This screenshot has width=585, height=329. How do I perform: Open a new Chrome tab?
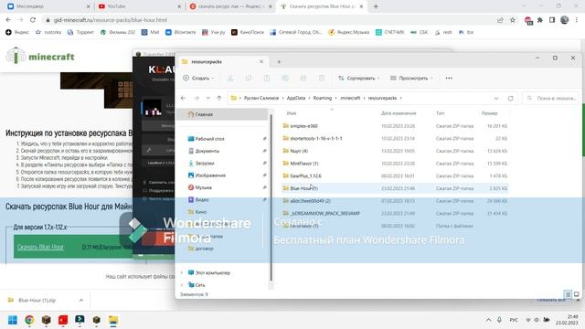click(x=376, y=6)
